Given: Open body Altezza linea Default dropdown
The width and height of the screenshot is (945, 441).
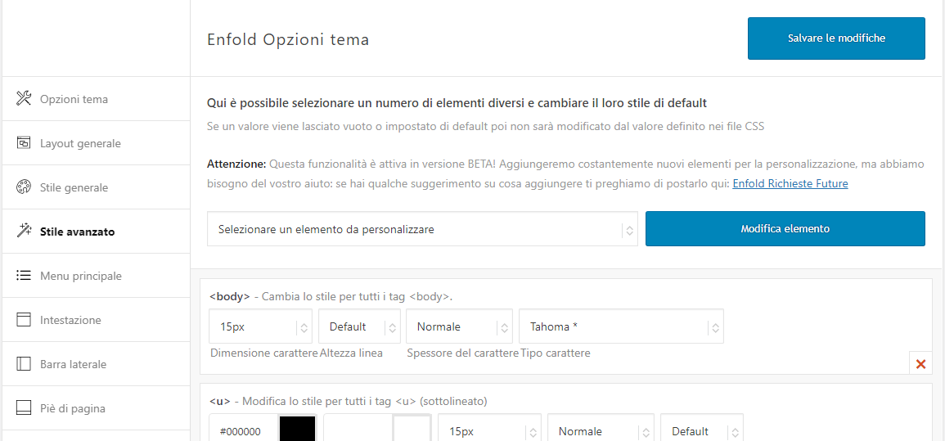Looking at the screenshot, I should click(x=359, y=326).
